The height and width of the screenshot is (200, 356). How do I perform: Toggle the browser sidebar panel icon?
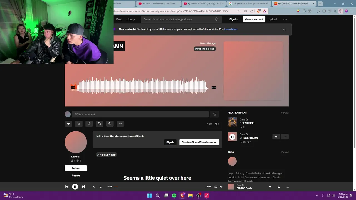(324, 11)
